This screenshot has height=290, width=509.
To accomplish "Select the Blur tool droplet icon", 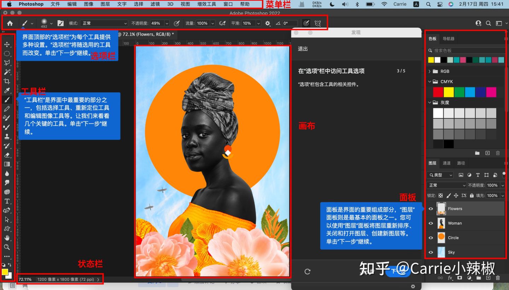I will (7, 173).
